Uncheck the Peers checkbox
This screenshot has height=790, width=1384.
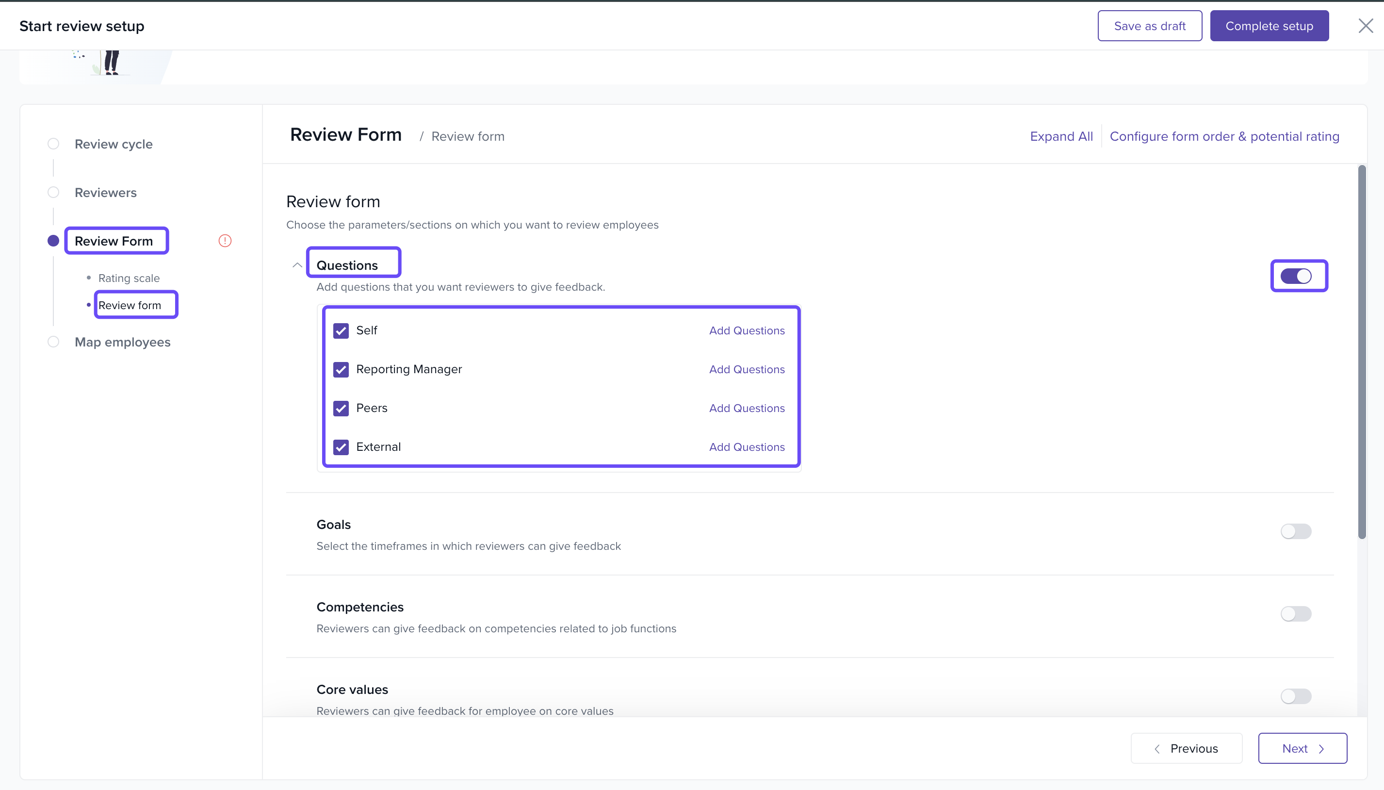(341, 408)
